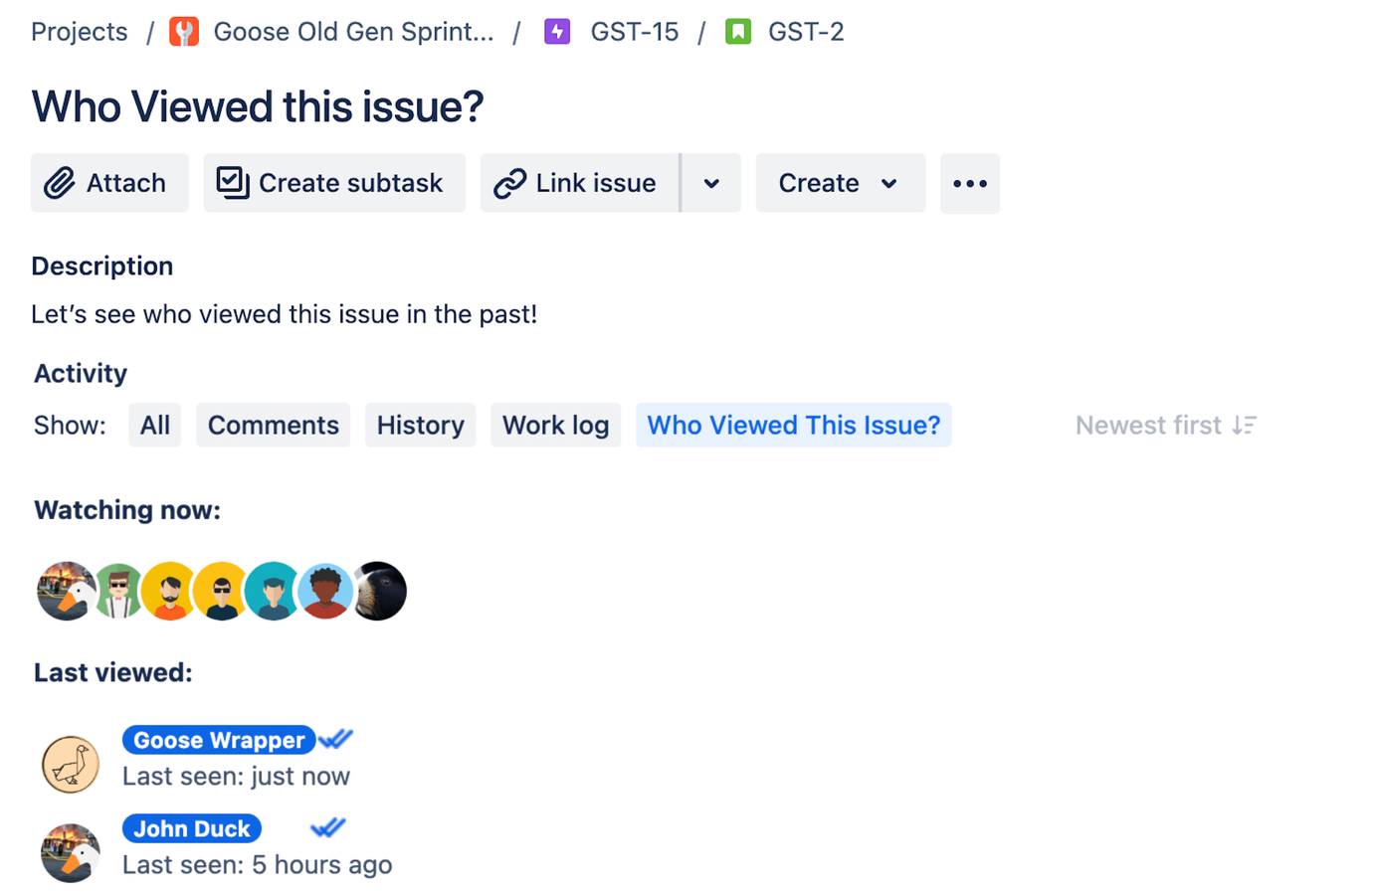The height and width of the screenshot is (895, 1375).
Task: Open the Work log tab
Action: coord(556,426)
